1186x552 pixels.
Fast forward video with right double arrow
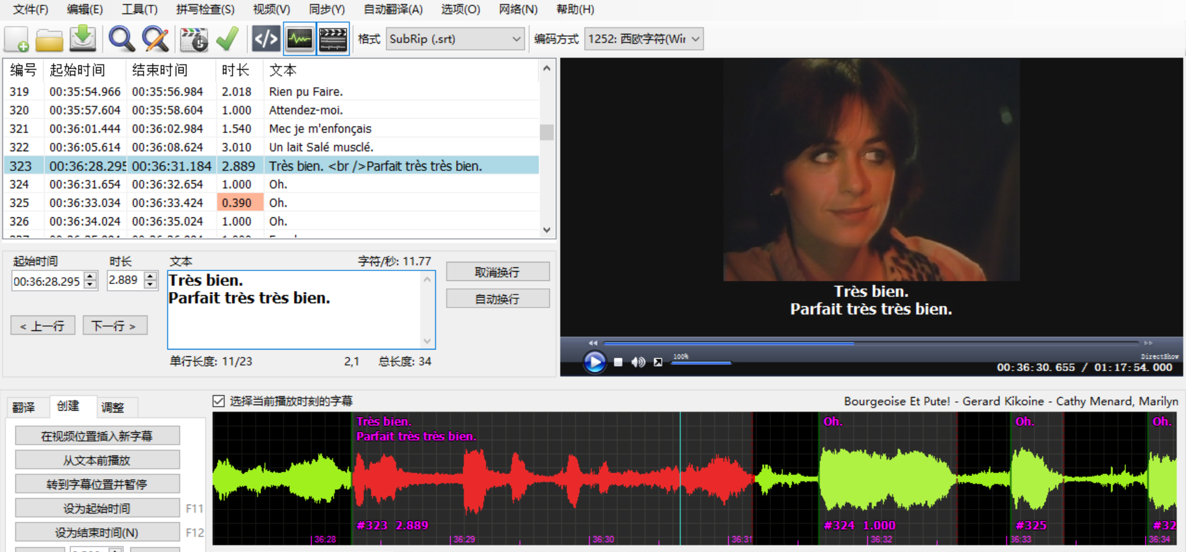[1148, 343]
